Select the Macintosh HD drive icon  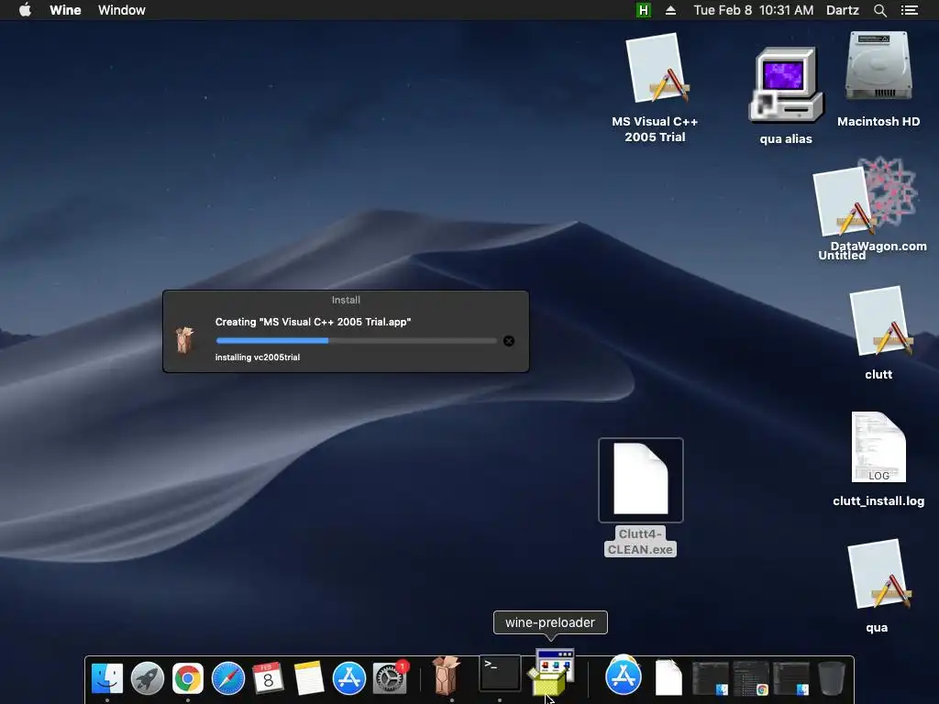point(878,66)
